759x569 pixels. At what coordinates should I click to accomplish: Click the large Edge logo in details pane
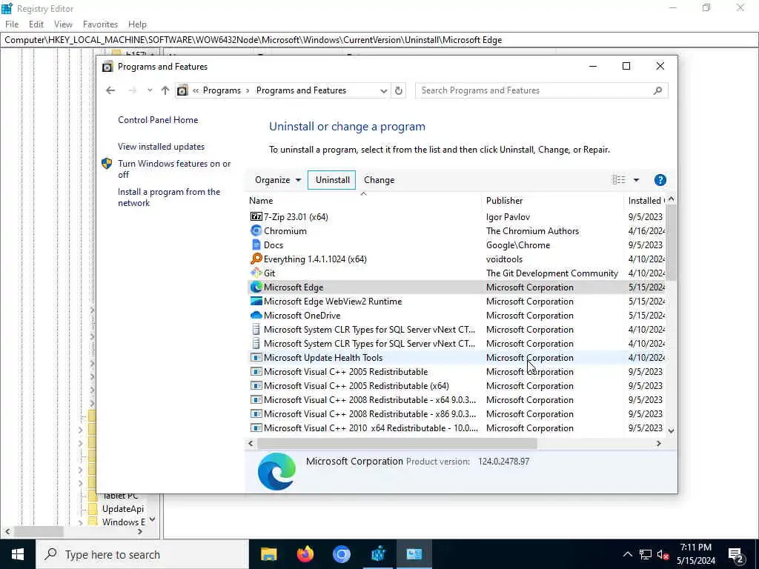click(276, 471)
